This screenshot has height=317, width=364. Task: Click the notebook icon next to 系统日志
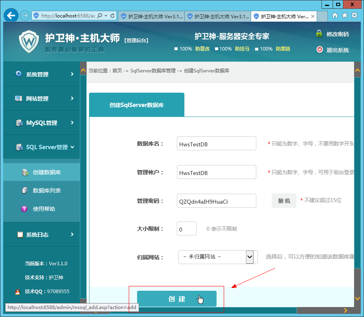20,235
